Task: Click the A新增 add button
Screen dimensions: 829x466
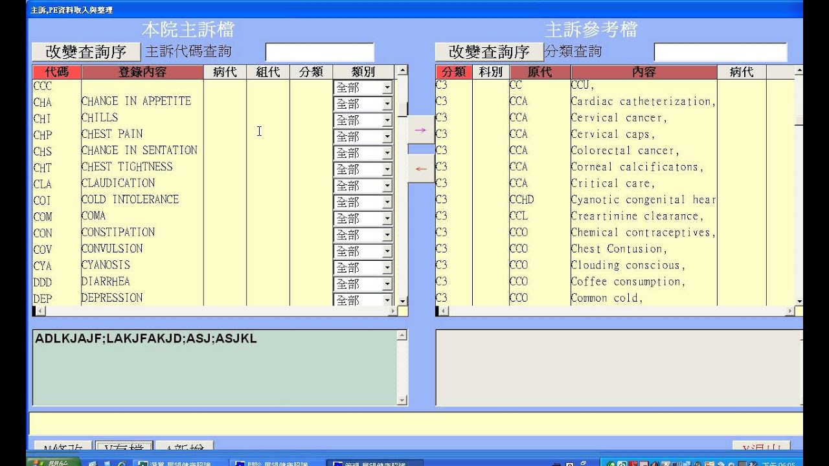Action: click(185, 447)
